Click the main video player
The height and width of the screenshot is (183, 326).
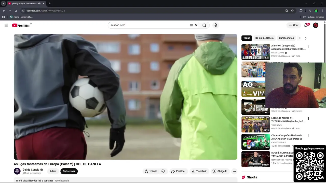pos(126,97)
